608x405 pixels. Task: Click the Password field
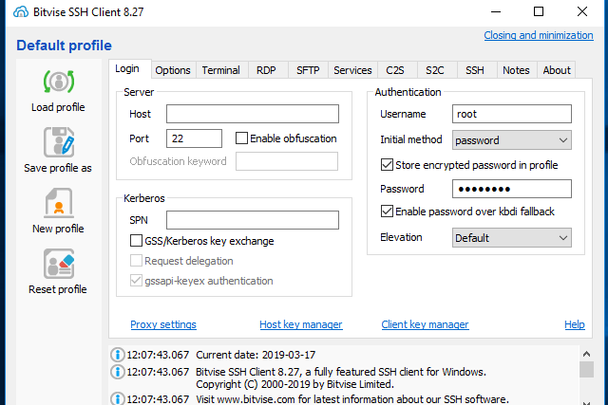click(512, 189)
